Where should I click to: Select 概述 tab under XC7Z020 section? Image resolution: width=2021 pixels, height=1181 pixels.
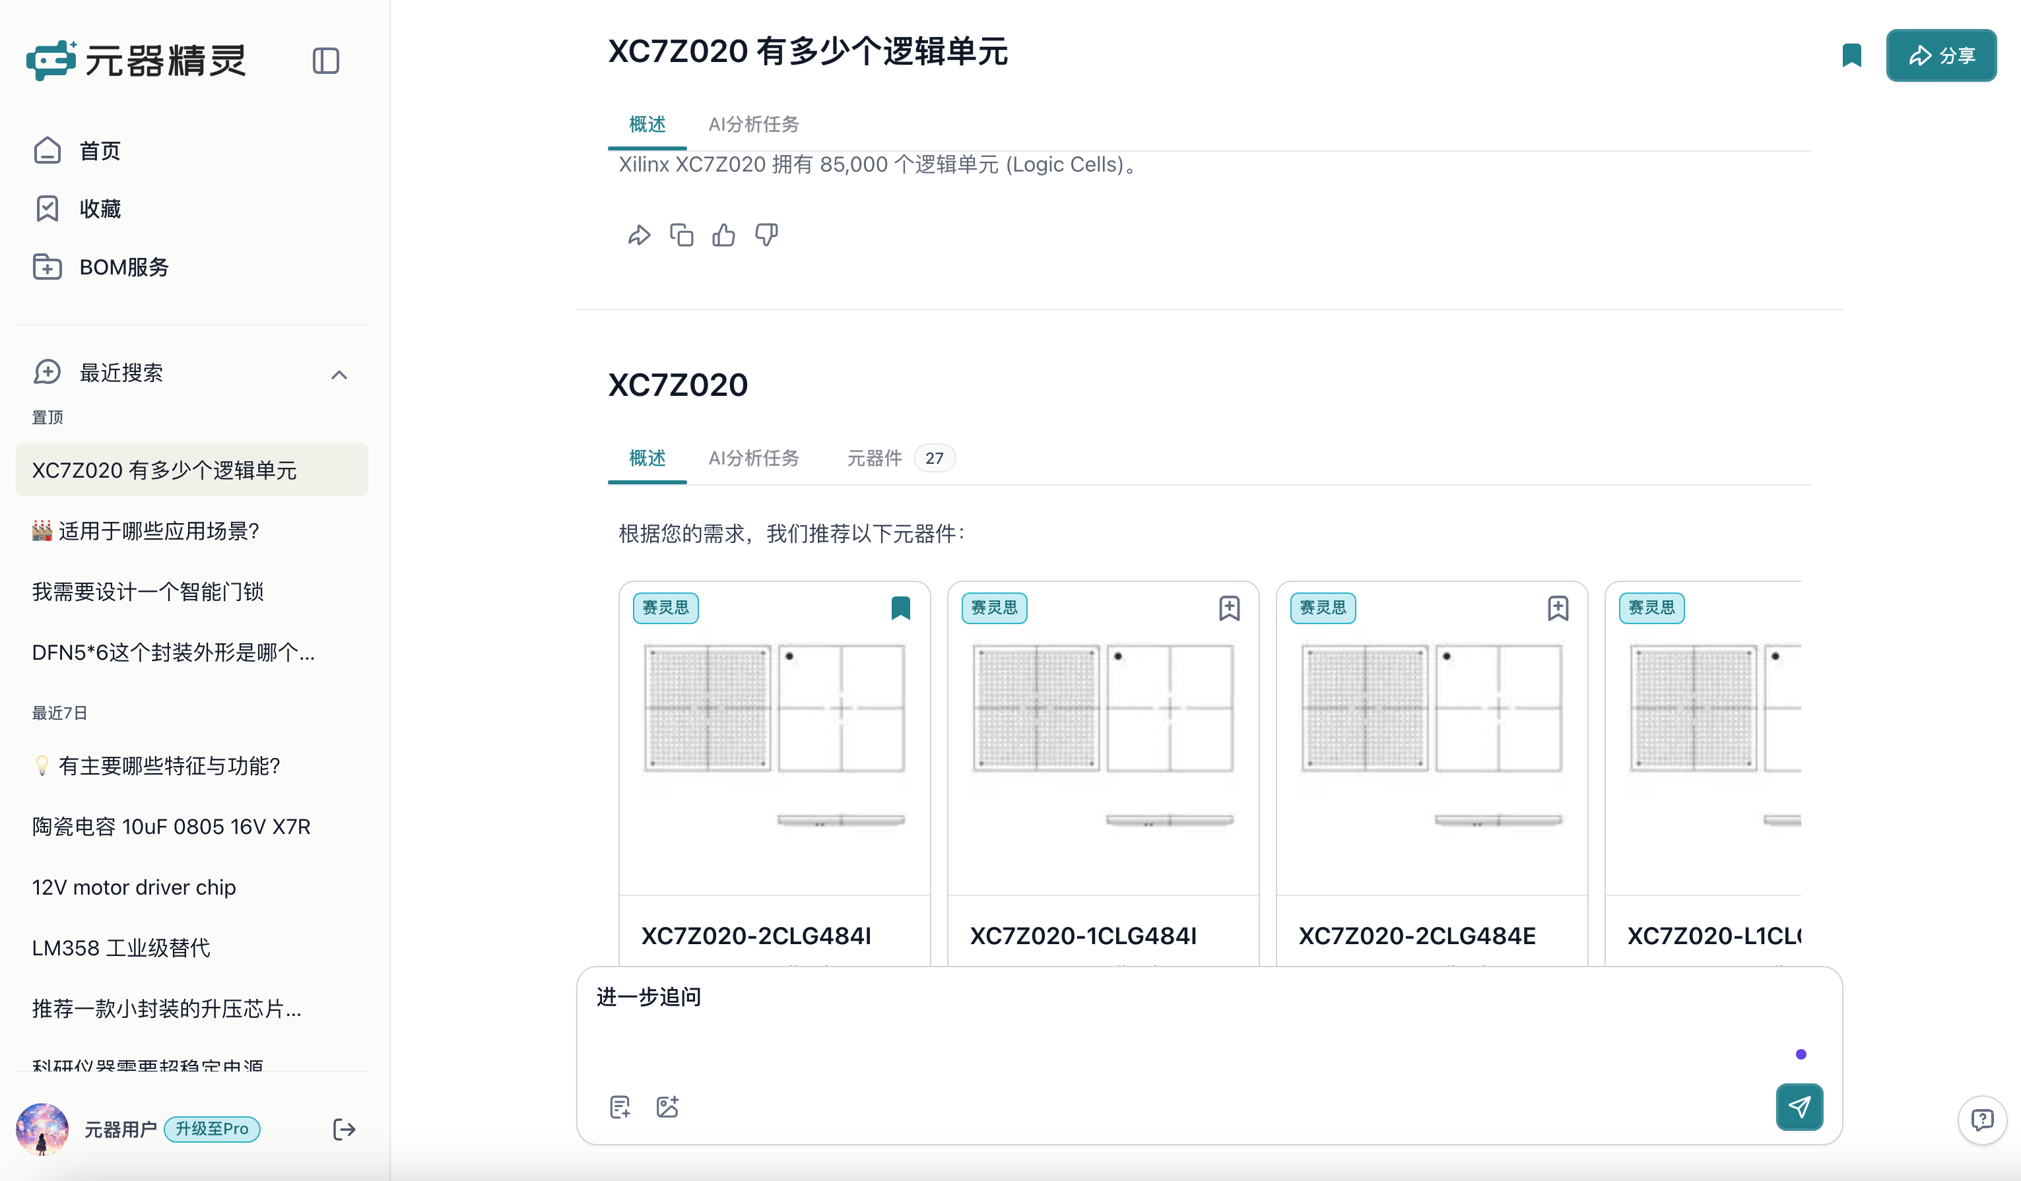tap(647, 458)
